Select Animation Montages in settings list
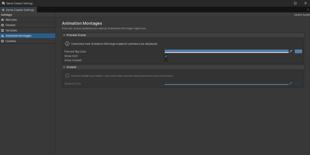 (x=28, y=36)
